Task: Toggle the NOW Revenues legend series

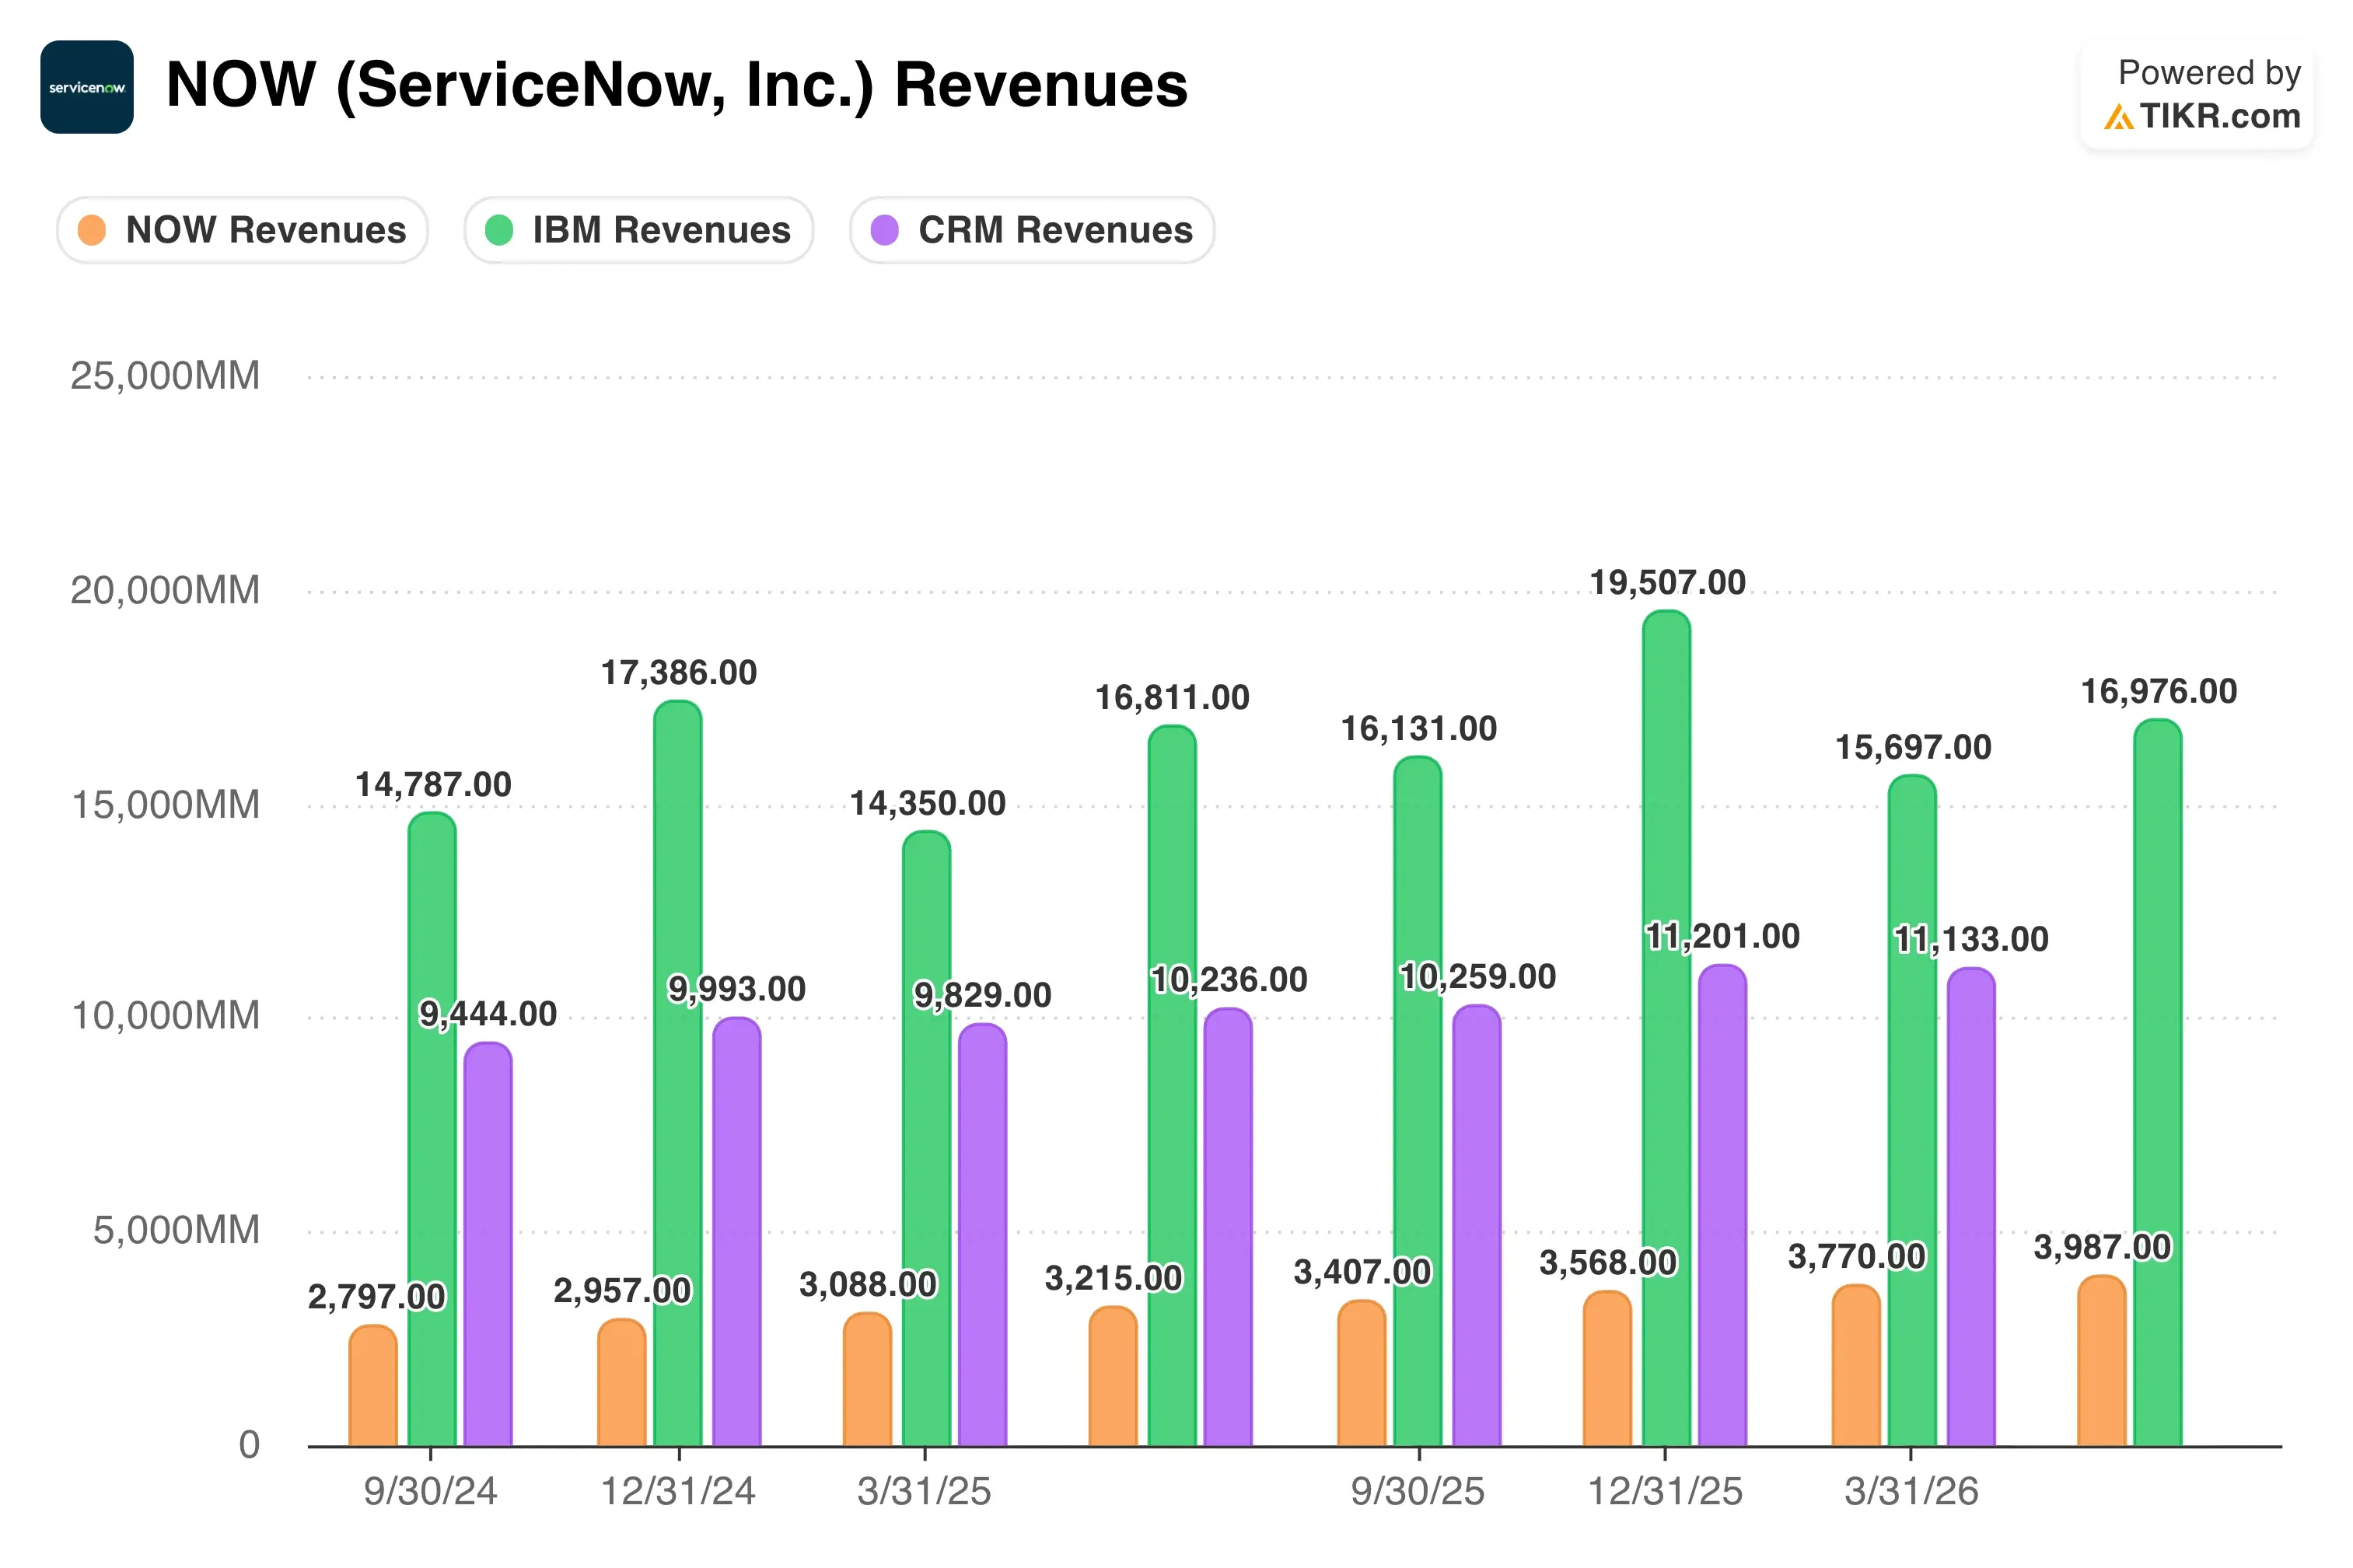Action: [x=242, y=230]
